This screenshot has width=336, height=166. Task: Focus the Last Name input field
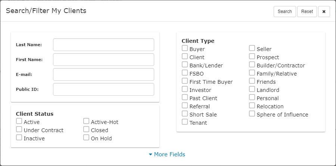pos(103,45)
